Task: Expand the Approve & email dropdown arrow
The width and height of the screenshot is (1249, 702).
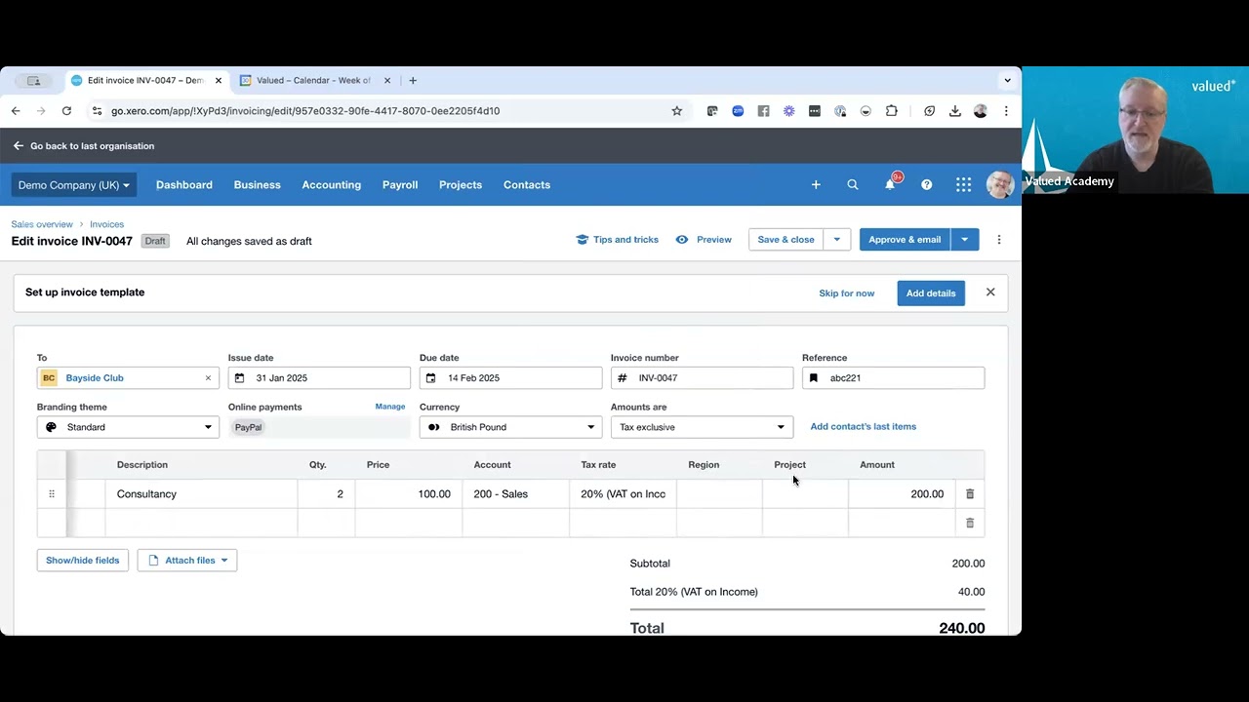Action: click(x=964, y=240)
